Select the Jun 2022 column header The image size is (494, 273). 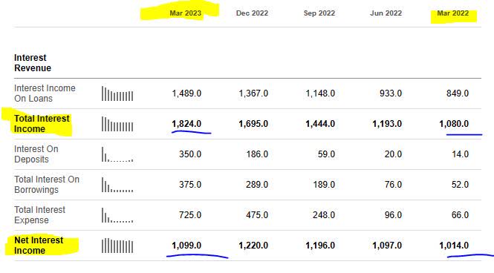[x=386, y=13]
